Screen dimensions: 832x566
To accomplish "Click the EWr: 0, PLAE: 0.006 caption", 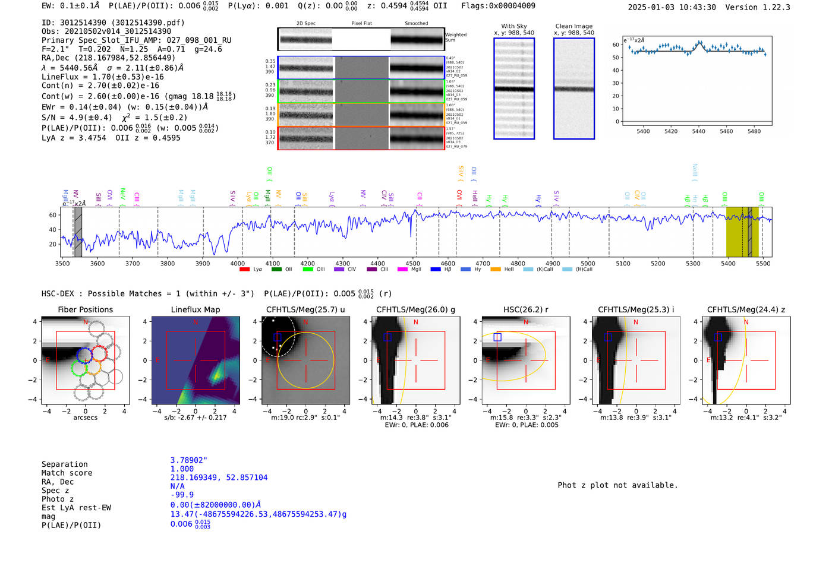I will [x=416, y=425].
